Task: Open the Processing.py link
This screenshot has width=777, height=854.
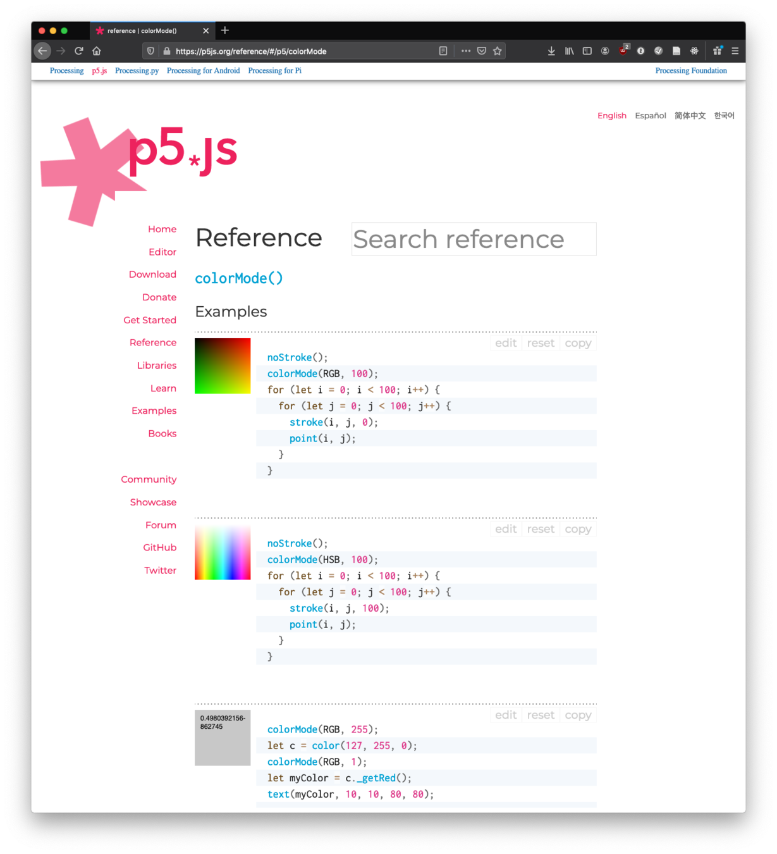Action: (137, 71)
